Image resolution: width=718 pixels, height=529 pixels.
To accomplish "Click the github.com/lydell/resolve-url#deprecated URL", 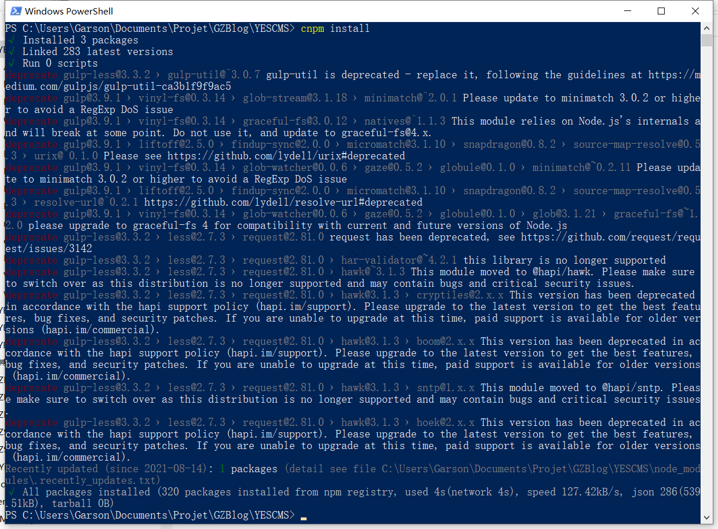I will coord(283,202).
